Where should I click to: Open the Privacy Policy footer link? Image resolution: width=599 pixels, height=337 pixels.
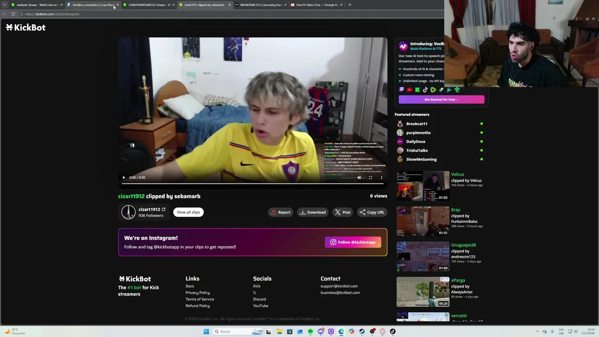click(197, 293)
